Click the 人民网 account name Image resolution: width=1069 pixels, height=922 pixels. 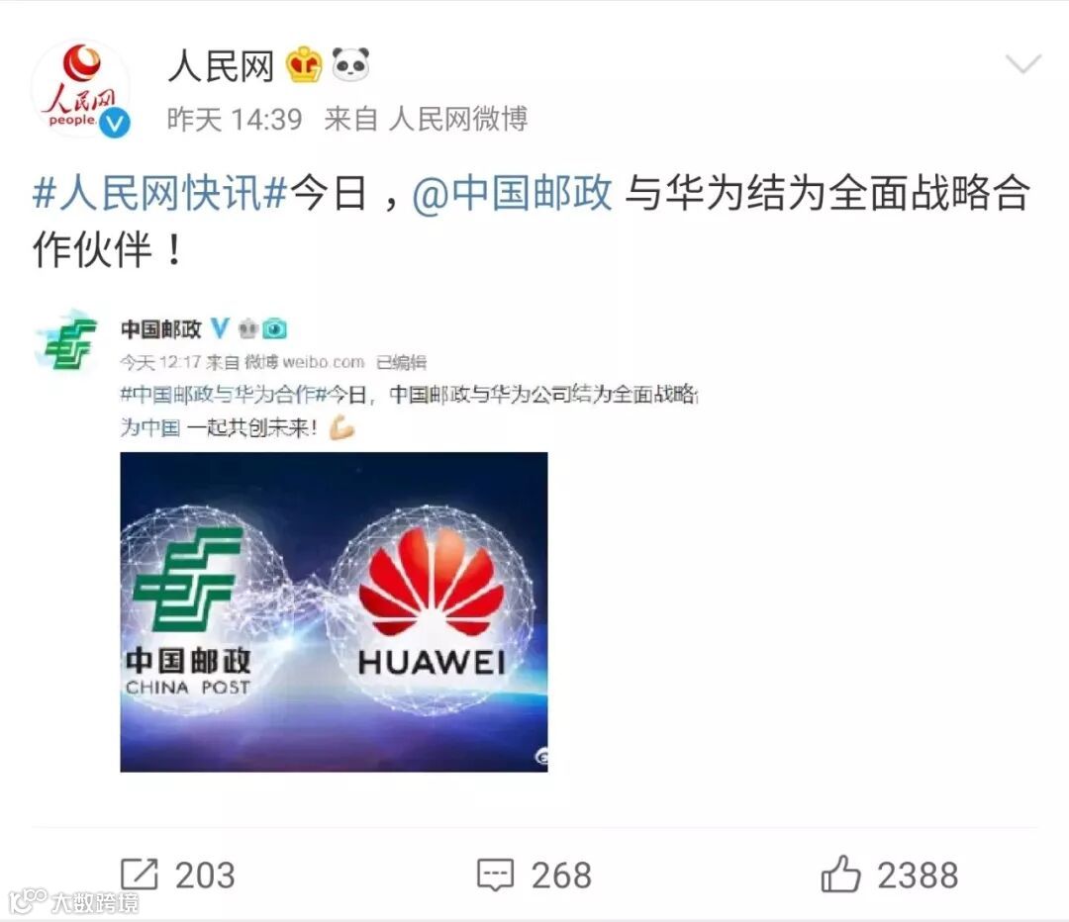pos(221,66)
